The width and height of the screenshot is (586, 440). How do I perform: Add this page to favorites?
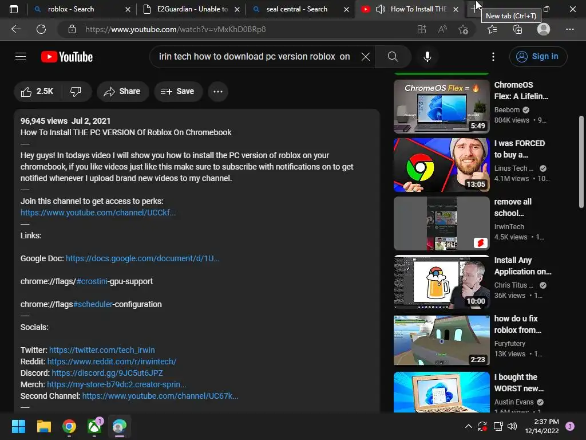click(x=464, y=29)
